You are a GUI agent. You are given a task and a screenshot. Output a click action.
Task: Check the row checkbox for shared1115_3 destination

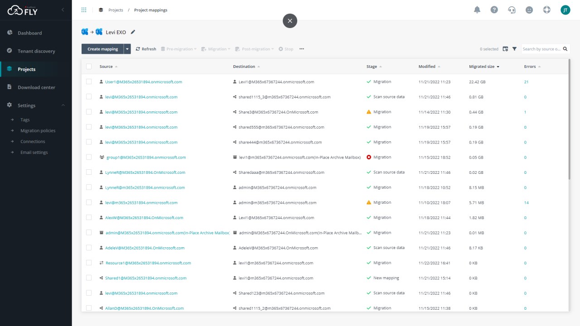[89, 97]
